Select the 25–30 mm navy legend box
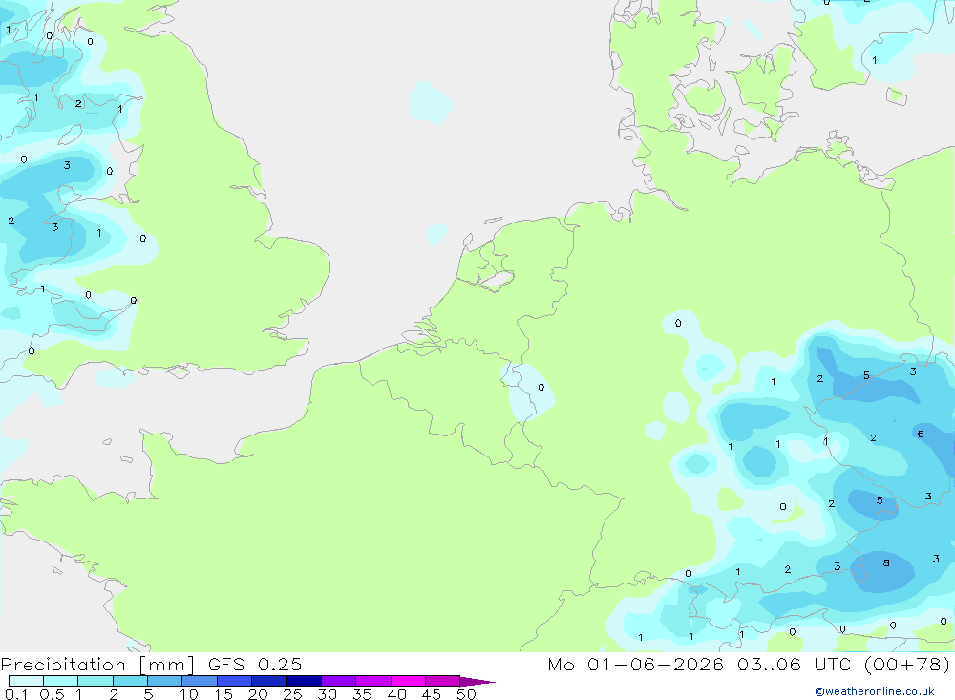Image resolution: width=955 pixels, height=700 pixels. coord(304,681)
